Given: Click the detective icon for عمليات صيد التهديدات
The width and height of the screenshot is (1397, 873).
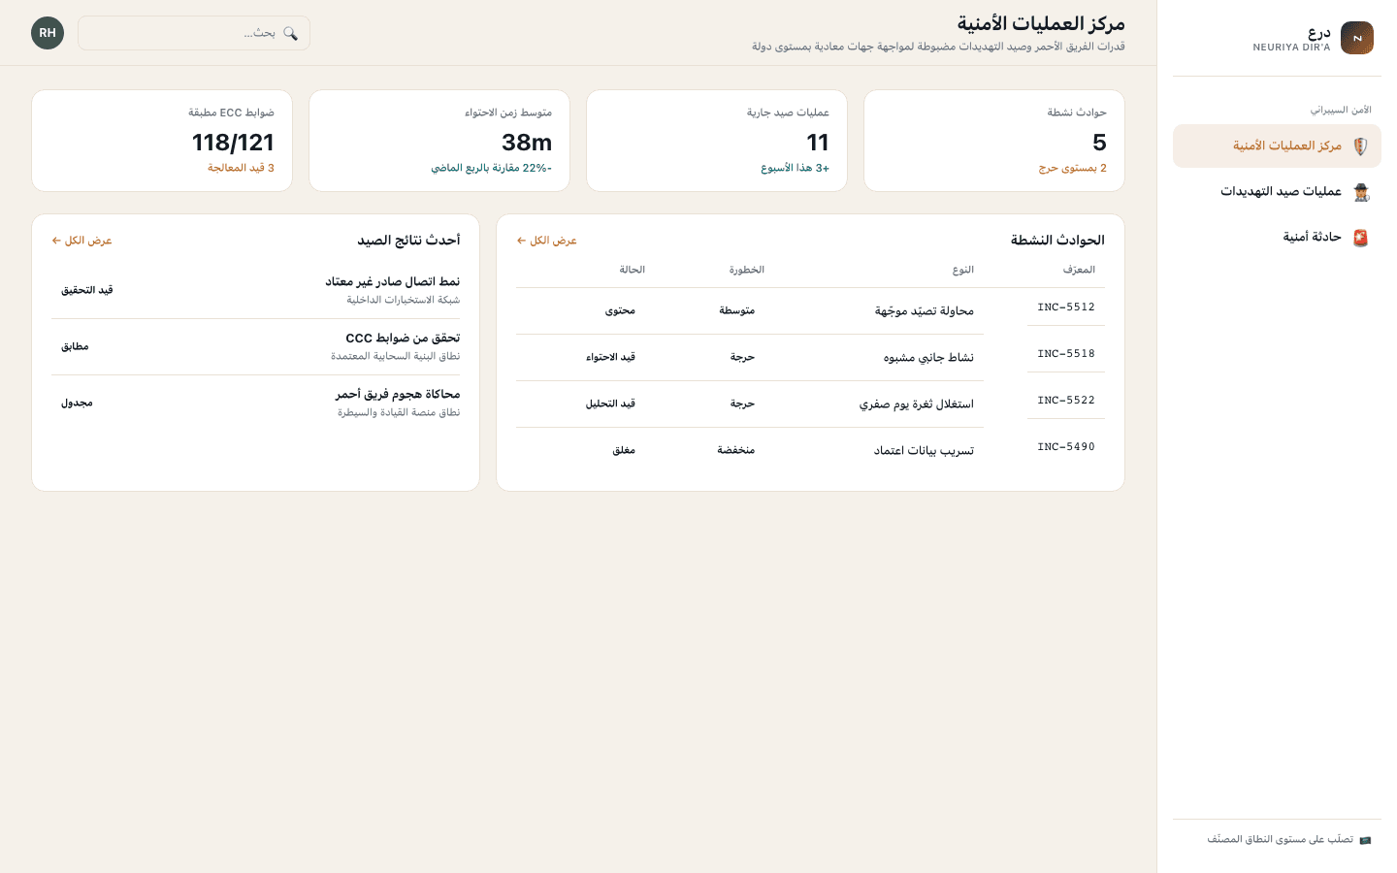Looking at the screenshot, I should pos(1360,192).
